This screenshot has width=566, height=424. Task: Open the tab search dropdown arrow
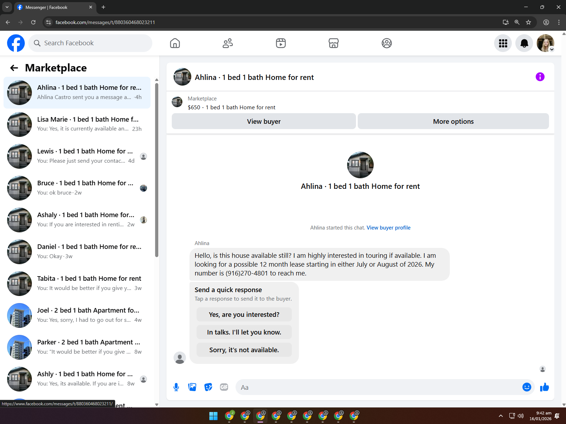tap(7, 7)
